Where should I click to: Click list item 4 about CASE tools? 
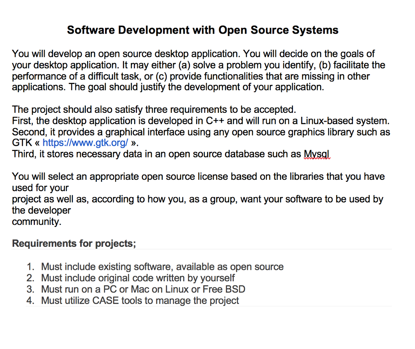pyautogui.click(x=140, y=301)
